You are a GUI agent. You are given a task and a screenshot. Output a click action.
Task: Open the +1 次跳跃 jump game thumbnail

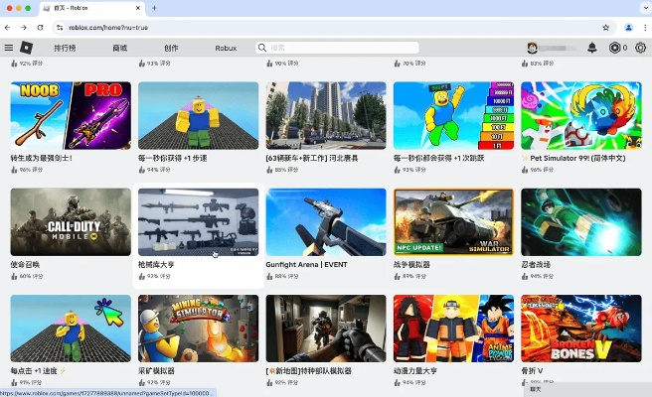(x=453, y=115)
